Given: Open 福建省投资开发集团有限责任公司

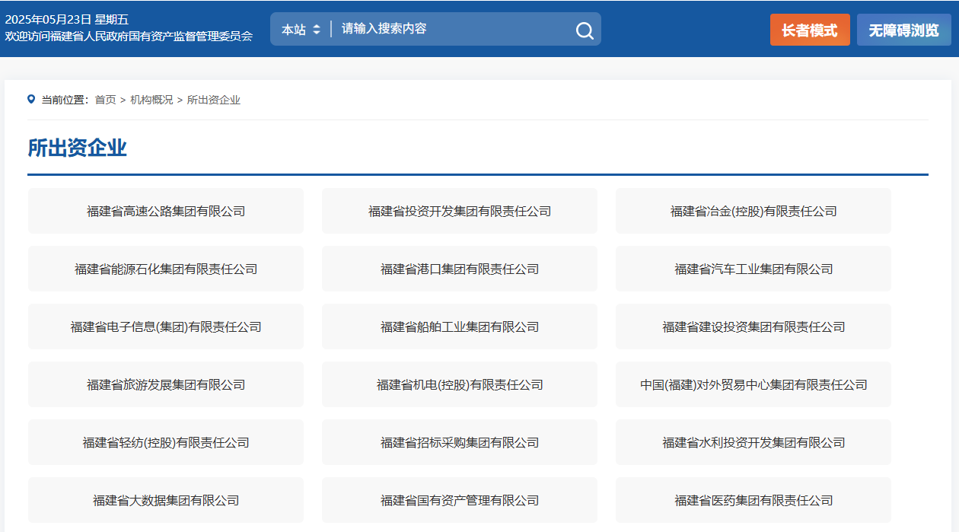Looking at the screenshot, I should 460,211.
